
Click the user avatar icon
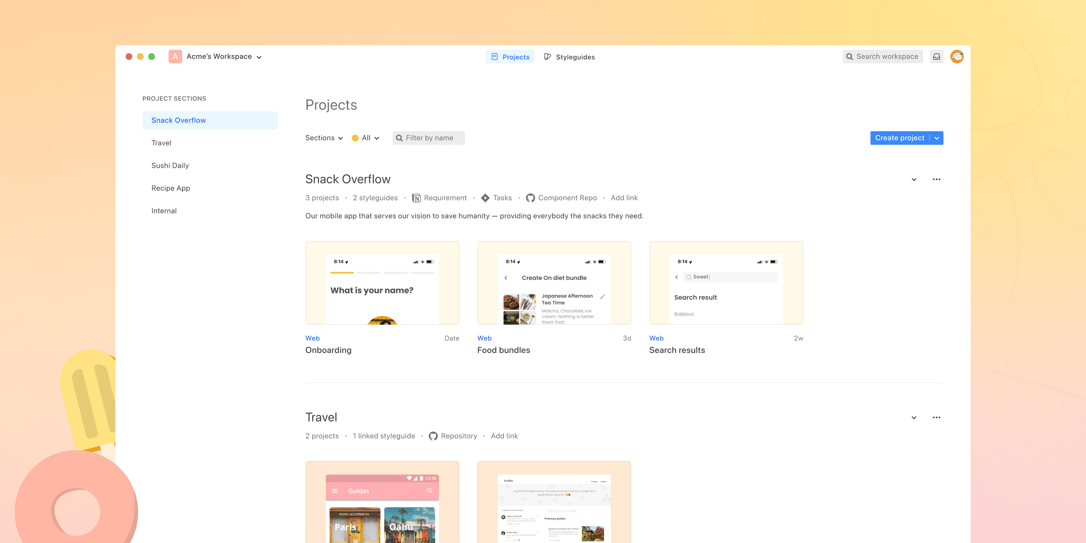click(x=957, y=57)
